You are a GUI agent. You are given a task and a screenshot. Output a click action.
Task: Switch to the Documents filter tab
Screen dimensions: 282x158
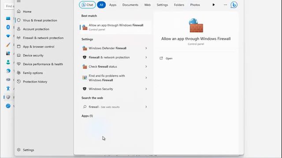[130, 5]
